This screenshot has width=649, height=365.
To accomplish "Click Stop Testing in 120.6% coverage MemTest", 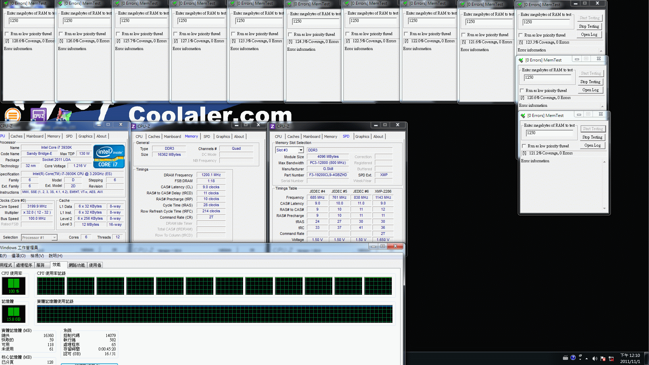I will (x=591, y=82).
